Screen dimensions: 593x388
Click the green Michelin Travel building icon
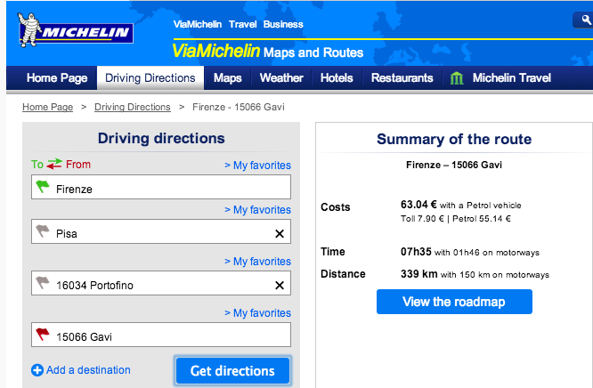point(457,78)
